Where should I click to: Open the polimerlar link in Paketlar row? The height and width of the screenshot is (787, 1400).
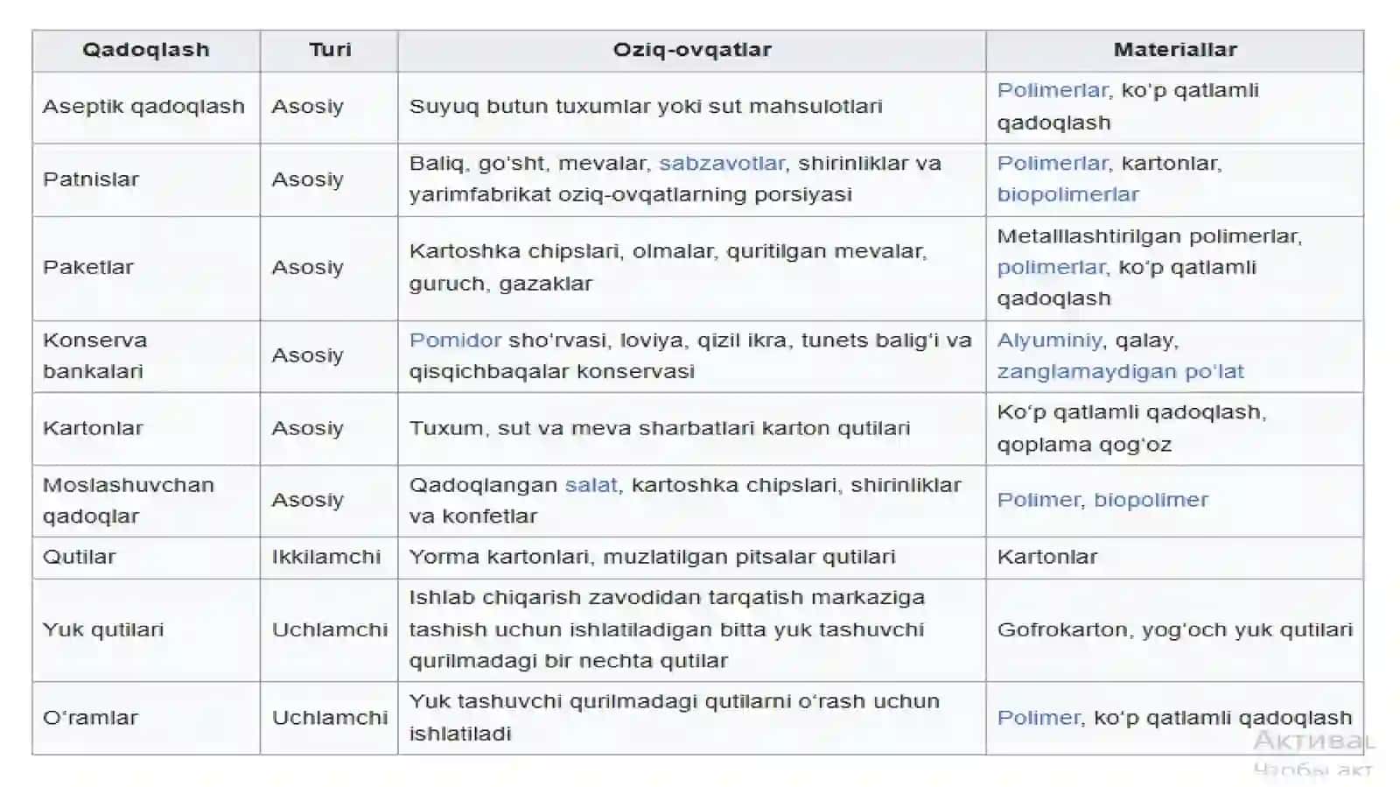pyautogui.click(x=1053, y=267)
